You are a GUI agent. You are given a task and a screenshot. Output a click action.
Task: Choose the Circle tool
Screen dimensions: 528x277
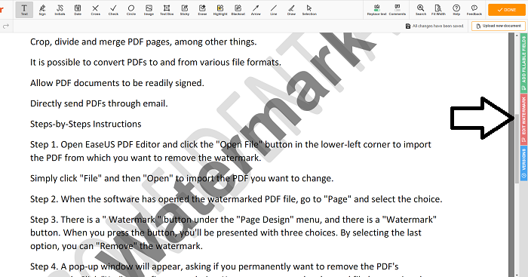click(131, 10)
